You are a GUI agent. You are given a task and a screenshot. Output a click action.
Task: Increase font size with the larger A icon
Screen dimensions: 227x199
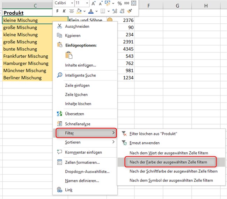click(93, 3)
